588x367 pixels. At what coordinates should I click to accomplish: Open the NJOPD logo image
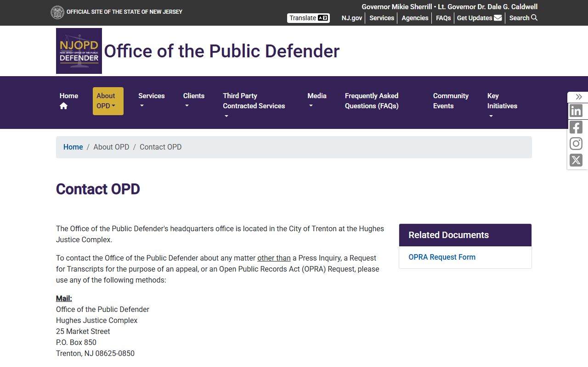pos(79,51)
